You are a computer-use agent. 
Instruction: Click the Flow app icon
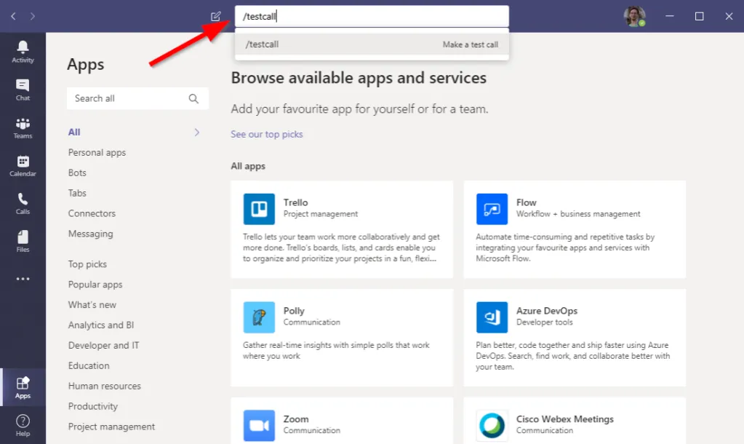coord(492,209)
